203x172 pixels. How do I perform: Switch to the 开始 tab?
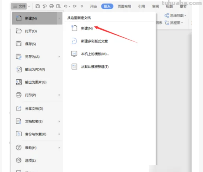(x=93, y=6)
